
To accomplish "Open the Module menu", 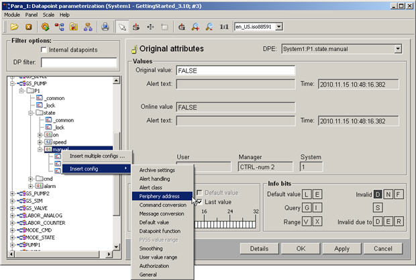I will point(13,14).
